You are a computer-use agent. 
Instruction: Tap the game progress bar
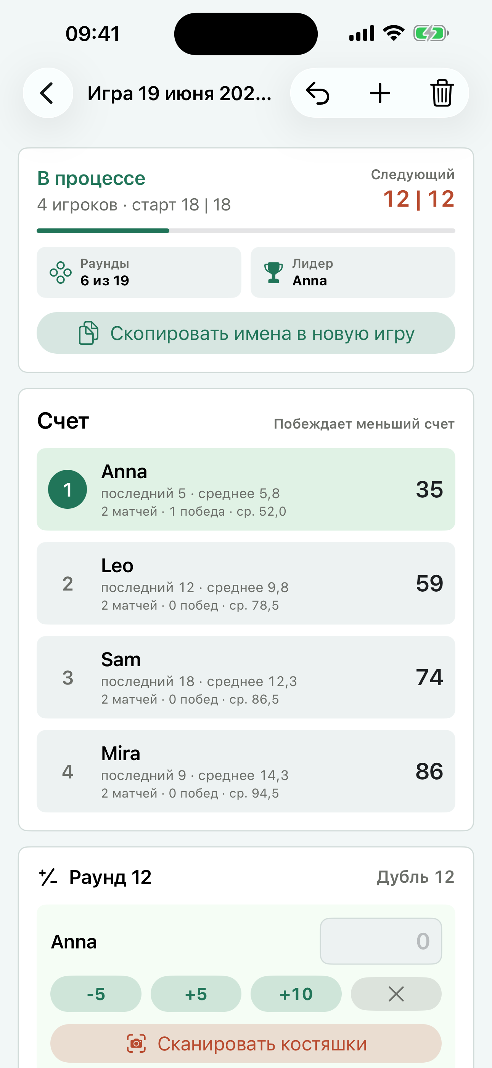[246, 230]
